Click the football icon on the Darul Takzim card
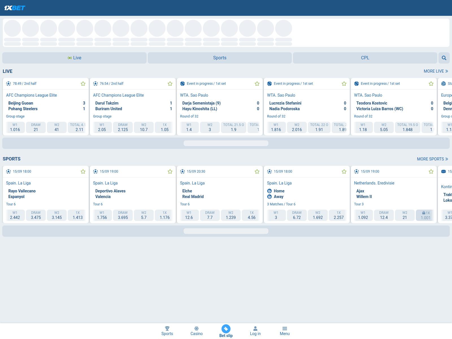Image resolution: width=452 pixels, height=339 pixels. (95, 84)
